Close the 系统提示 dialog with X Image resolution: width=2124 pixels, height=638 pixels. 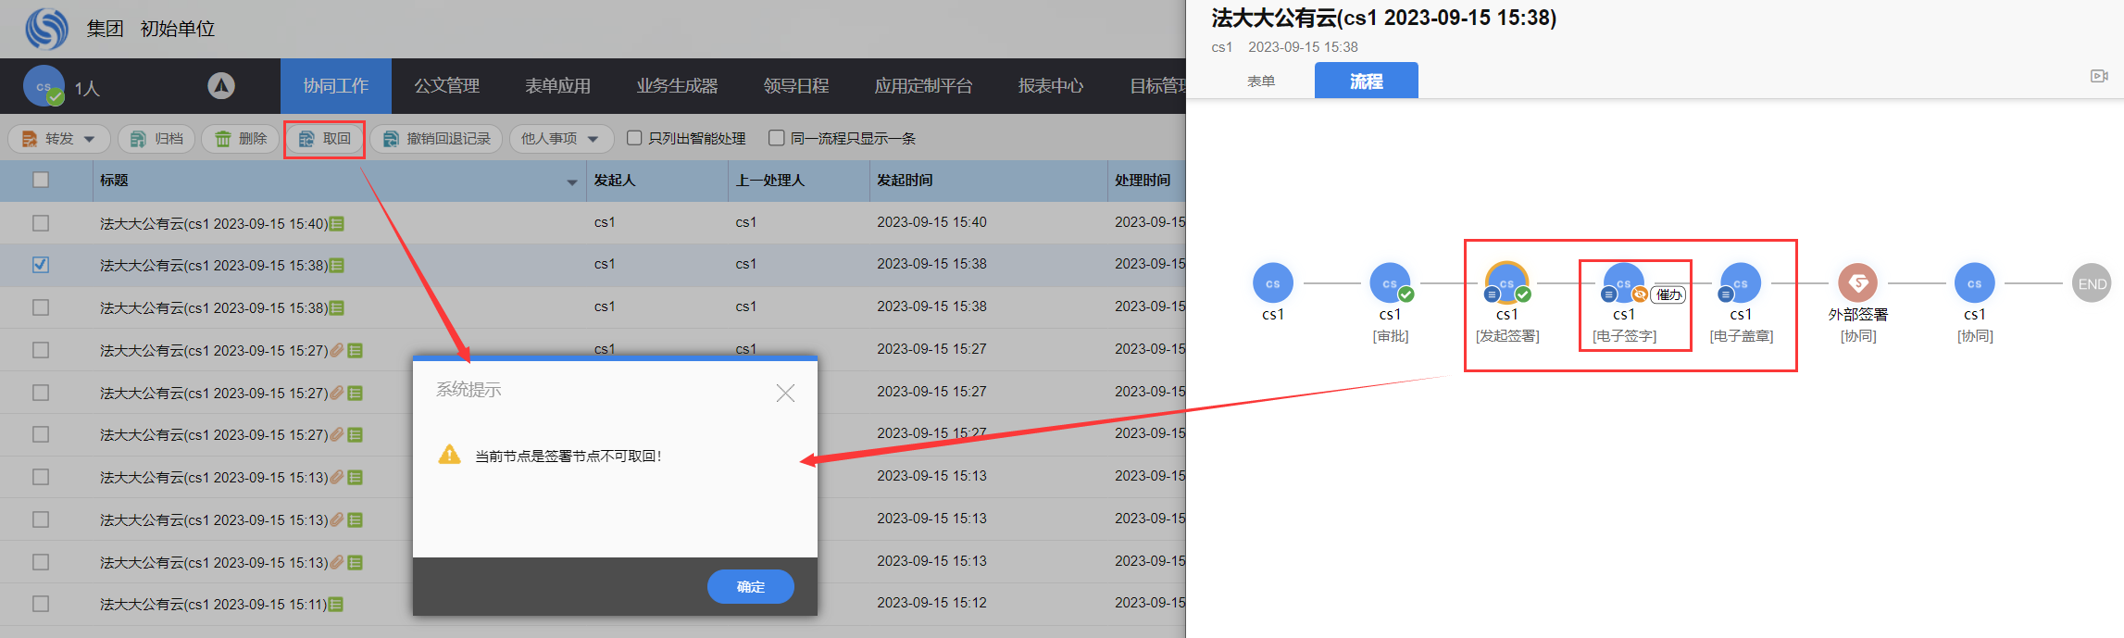[785, 394]
